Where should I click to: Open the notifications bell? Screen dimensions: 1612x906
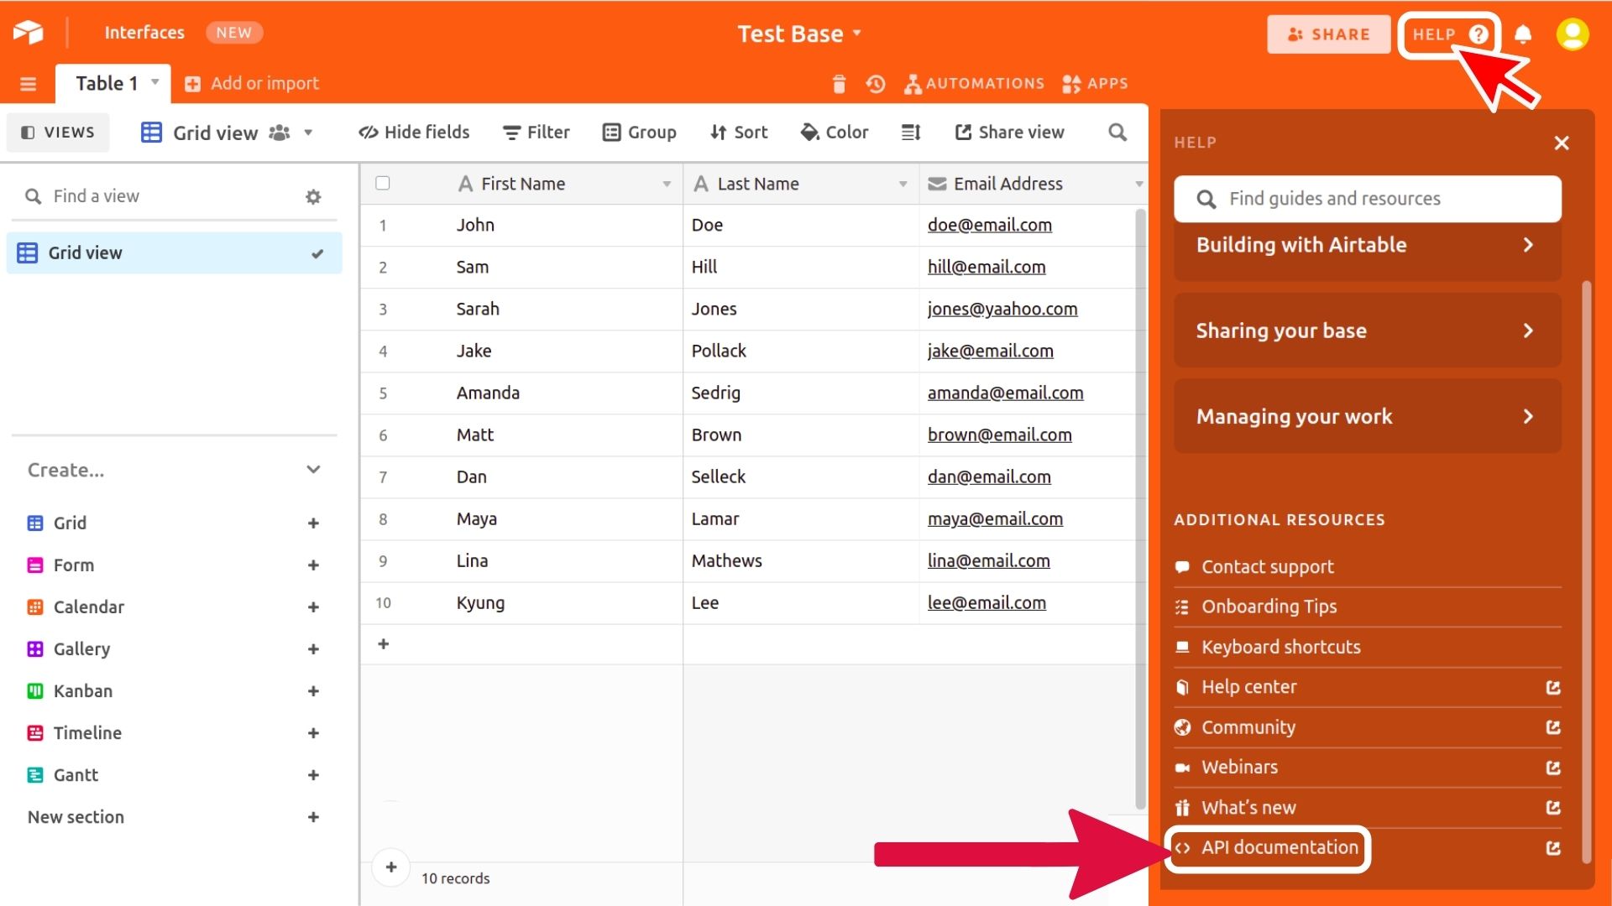[1523, 34]
